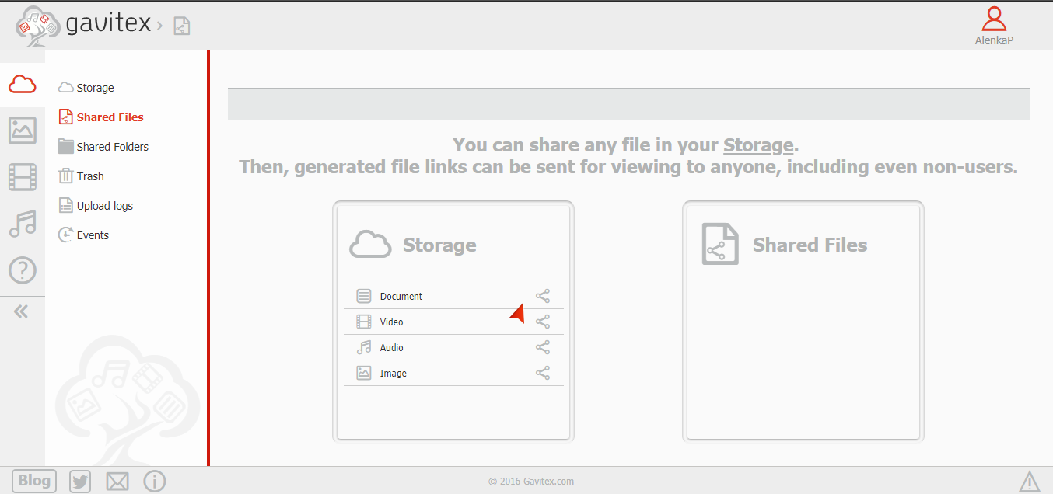Open the help question mark icon

click(x=23, y=270)
